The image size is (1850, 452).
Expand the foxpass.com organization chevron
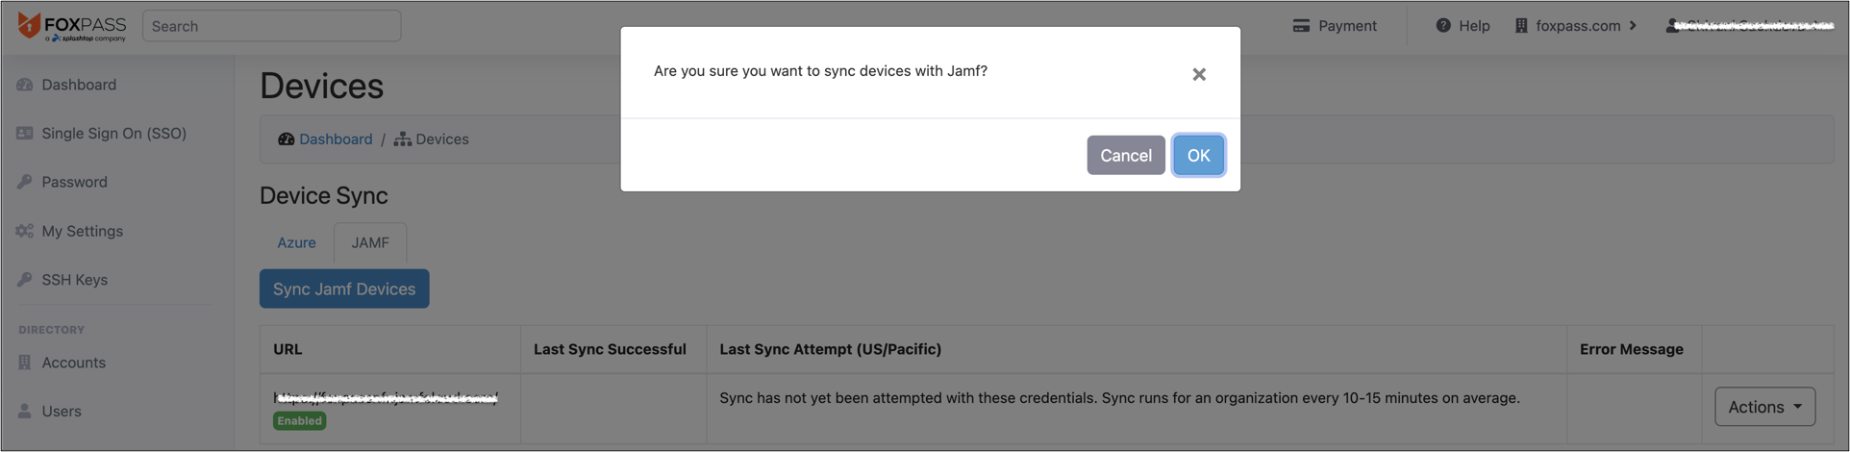(1633, 26)
